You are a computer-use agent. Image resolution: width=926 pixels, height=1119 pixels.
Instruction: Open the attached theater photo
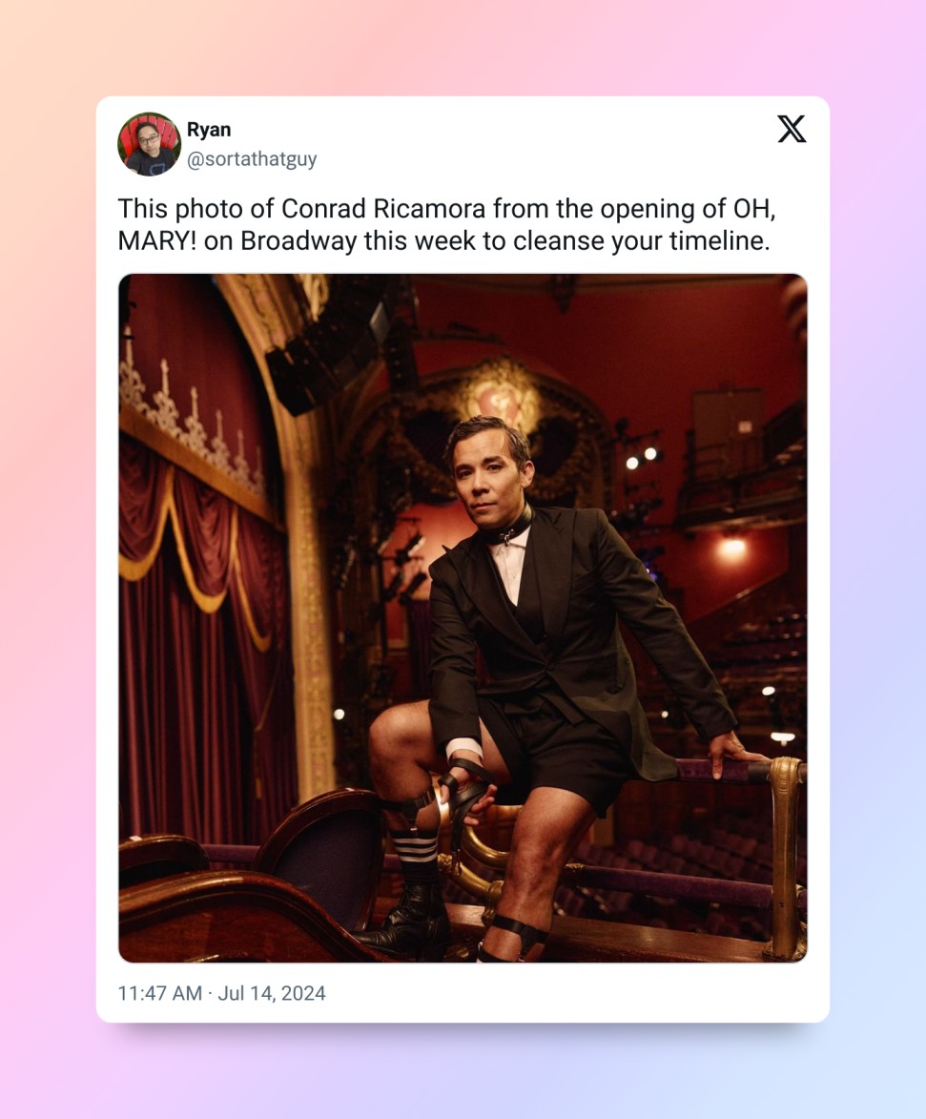(x=463, y=618)
